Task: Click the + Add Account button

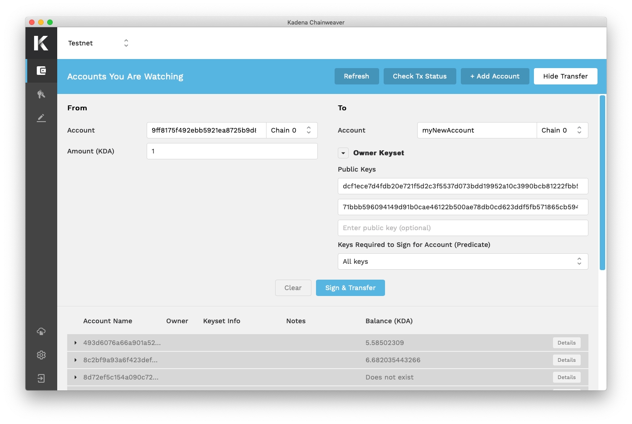Action: coord(494,76)
